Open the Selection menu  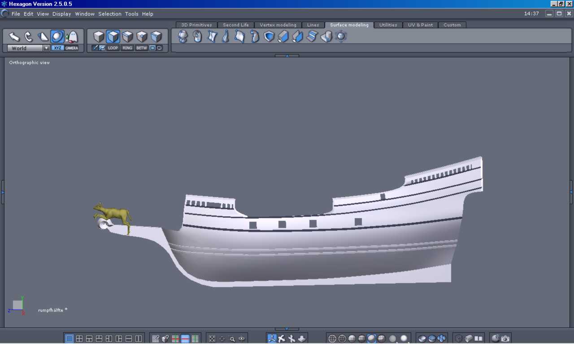click(x=110, y=14)
